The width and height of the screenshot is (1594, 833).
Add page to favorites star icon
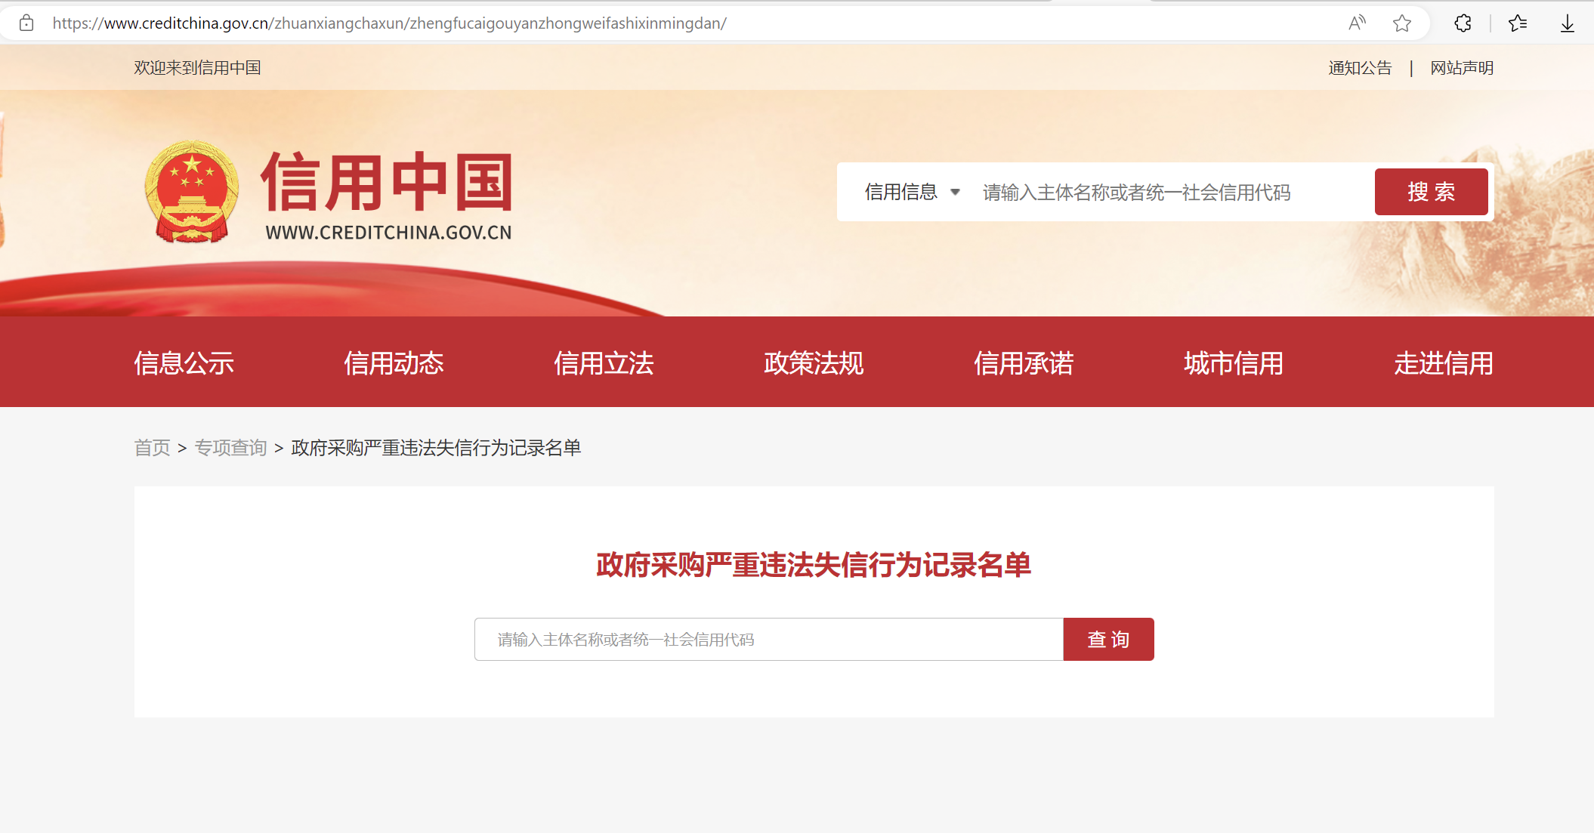pos(1402,23)
